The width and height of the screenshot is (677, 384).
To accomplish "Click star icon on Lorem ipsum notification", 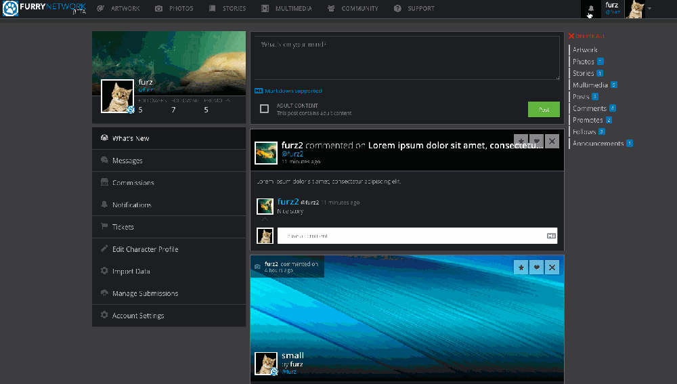I will pos(521,142).
